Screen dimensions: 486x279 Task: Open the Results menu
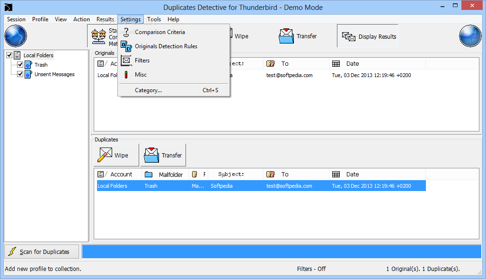point(105,19)
